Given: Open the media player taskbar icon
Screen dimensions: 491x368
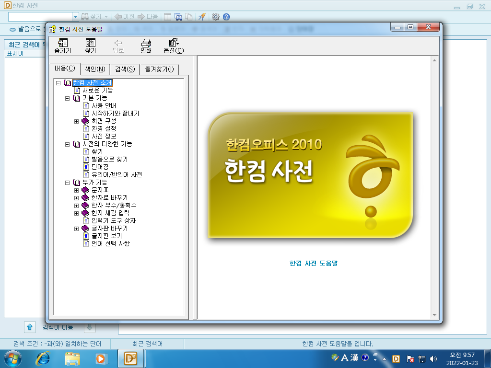Looking at the screenshot, I should tap(102, 358).
